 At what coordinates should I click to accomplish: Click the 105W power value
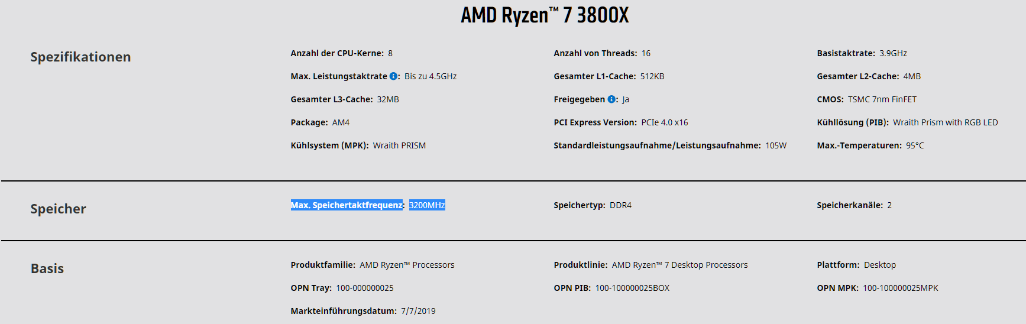[x=776, y=145]
